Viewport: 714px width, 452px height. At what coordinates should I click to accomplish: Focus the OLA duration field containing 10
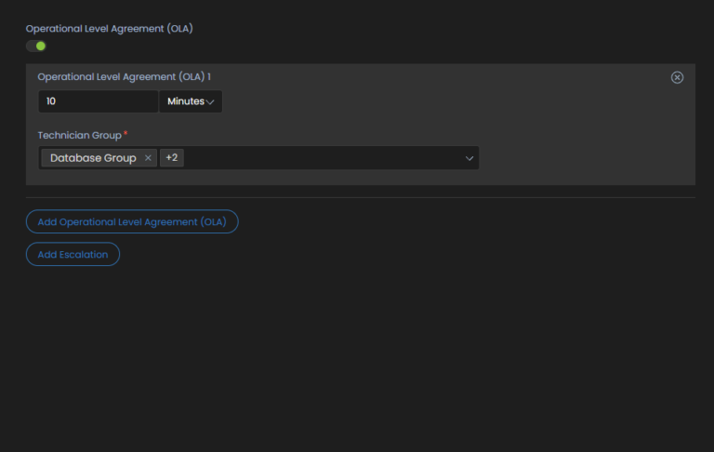[98, 101]
